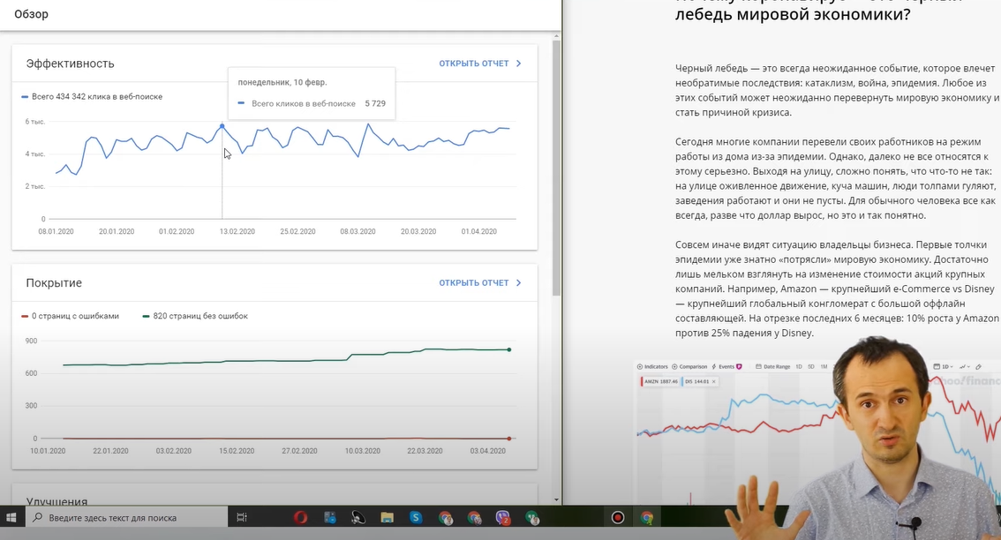Click the line chart type icon in the Yahoo chart

pyautogui.click(x=962, y=367)
